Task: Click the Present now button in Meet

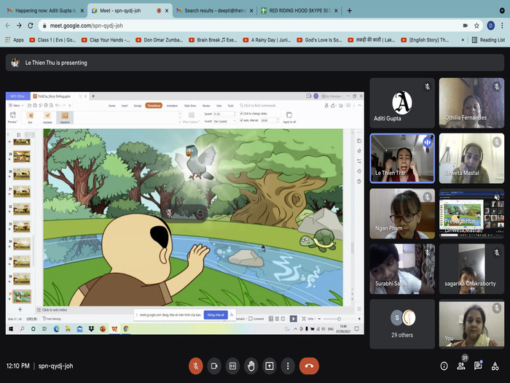Action: (x=270, y=365)
